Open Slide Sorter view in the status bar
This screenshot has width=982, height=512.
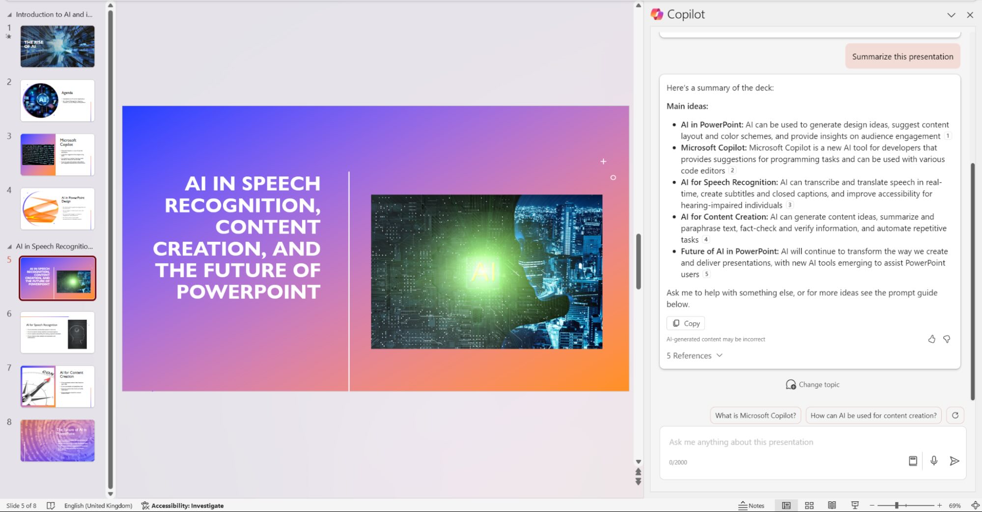(809, 505)
